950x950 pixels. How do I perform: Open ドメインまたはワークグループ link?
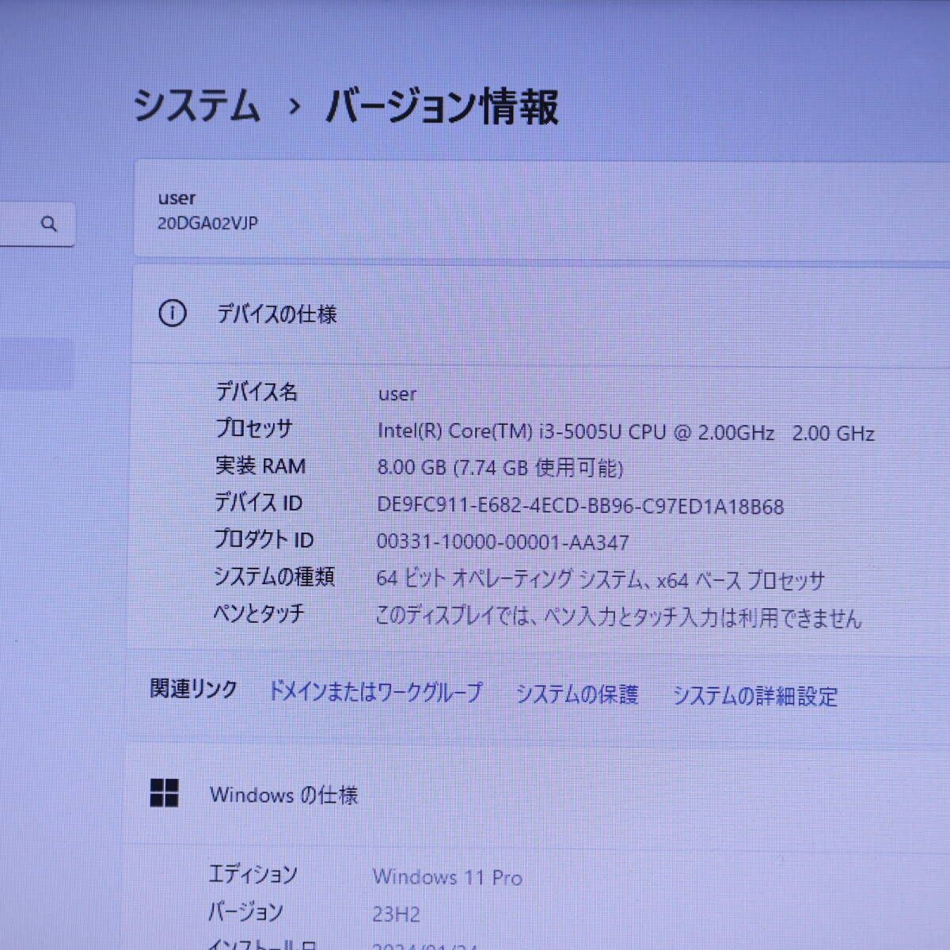click(376, 691)
